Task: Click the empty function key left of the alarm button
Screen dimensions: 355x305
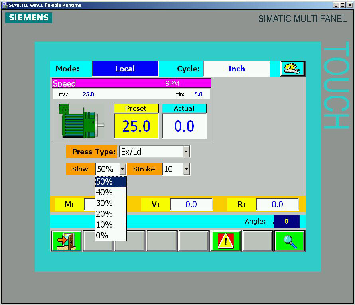Action: click(194, 241)
